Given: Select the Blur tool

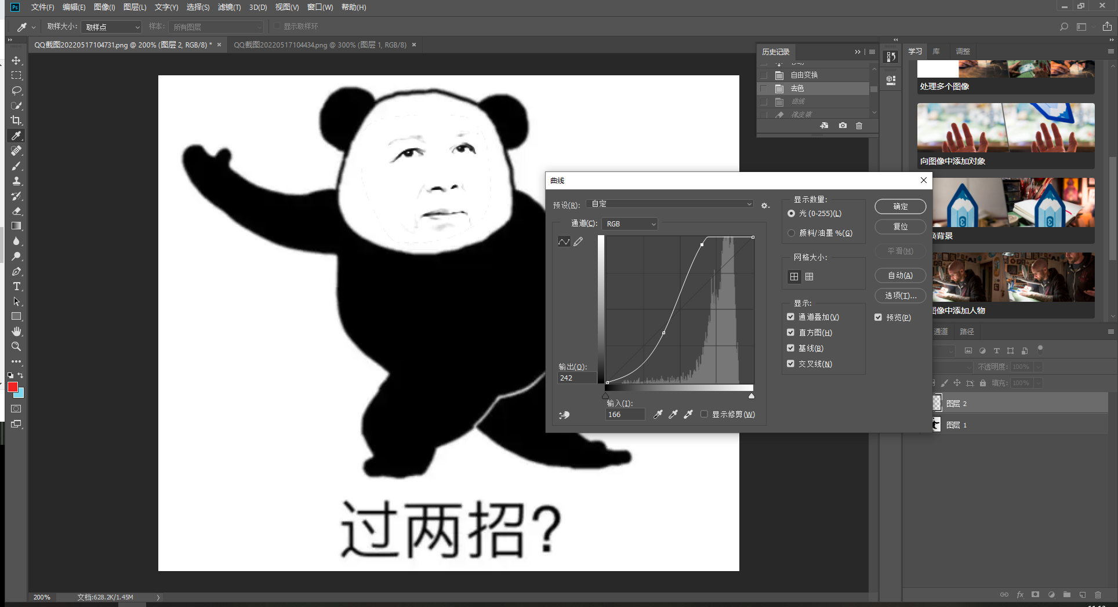Looking at the screenshot, I should click(16, 241).
